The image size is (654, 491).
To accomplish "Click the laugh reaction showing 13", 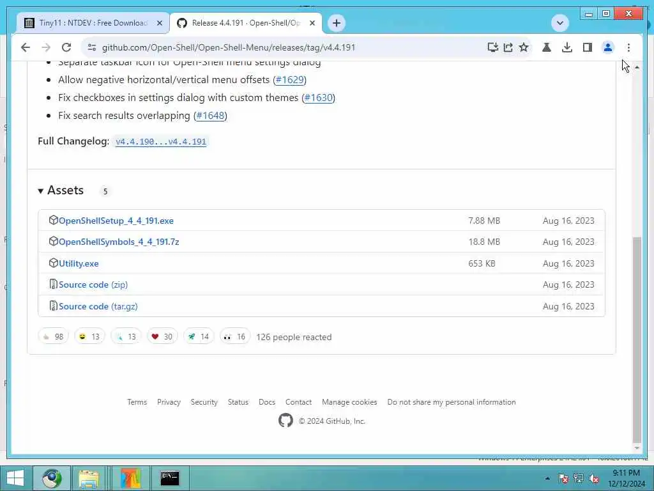I will coord(89,336).
